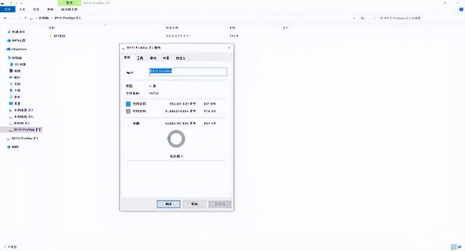
Task: Open the Music folder note icon
Action: 11,97
